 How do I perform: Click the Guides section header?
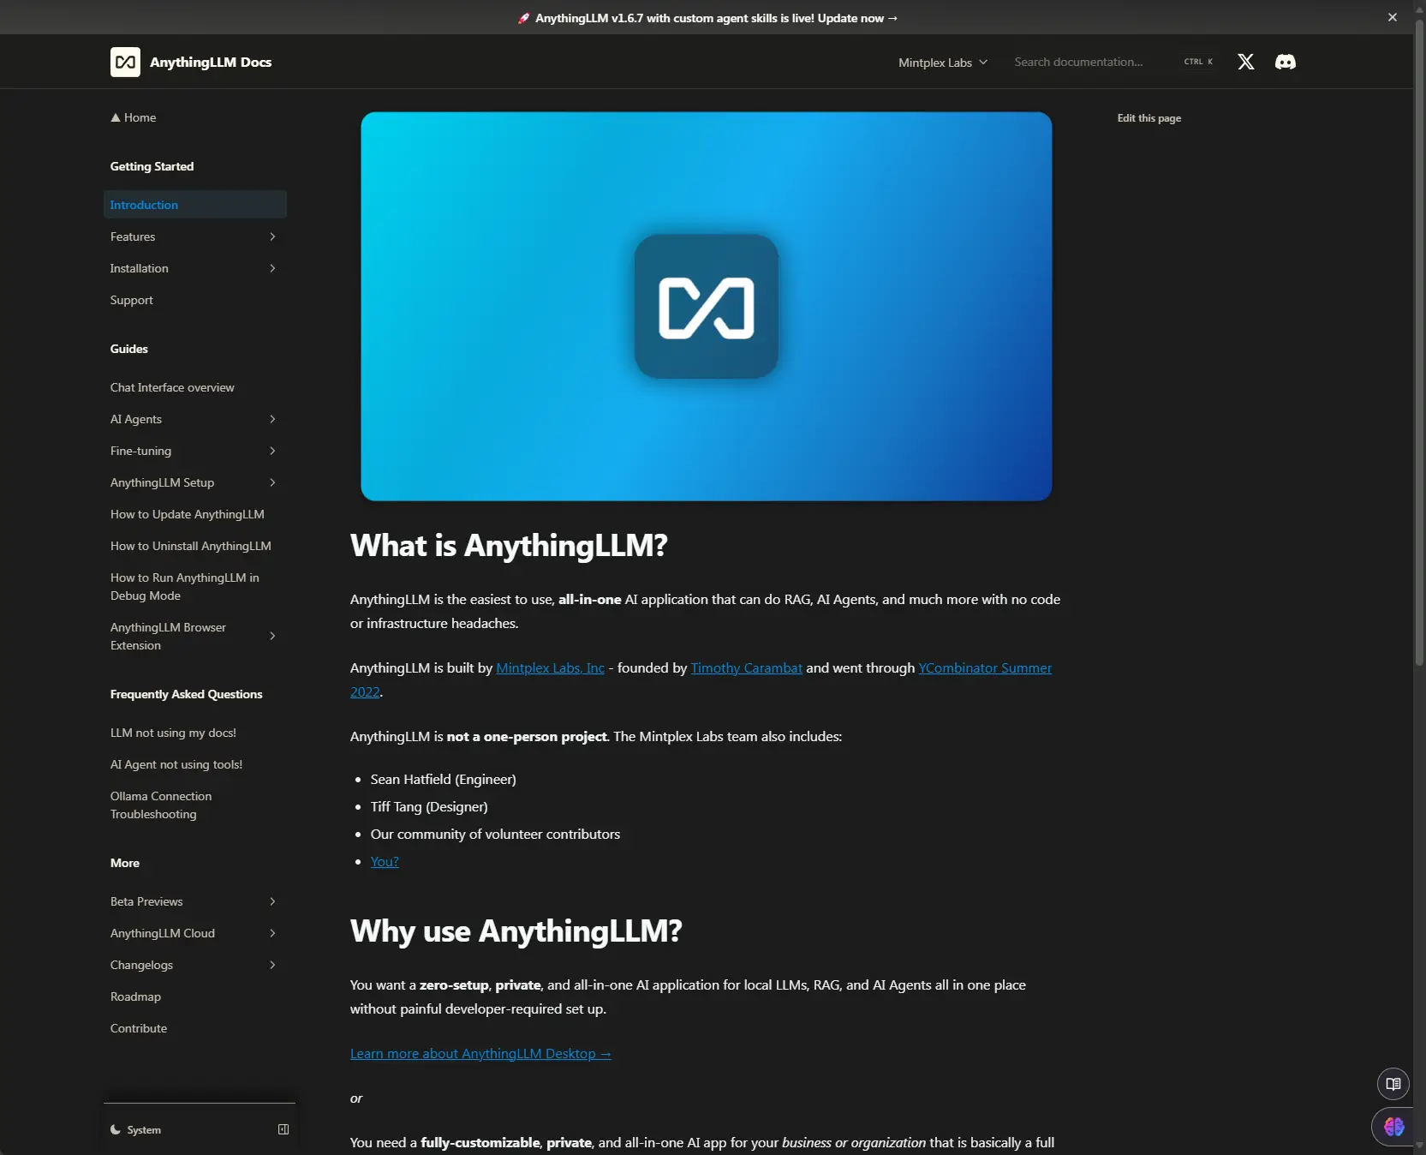point(129,349)
